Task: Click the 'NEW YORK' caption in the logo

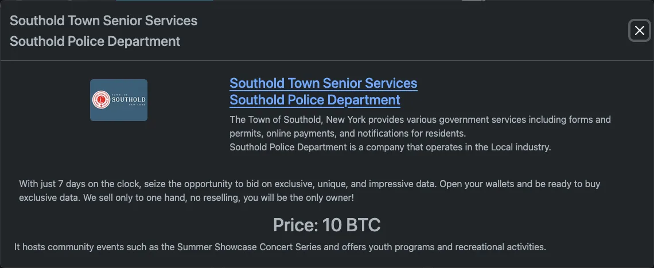Action: pyautogui.click(x=137, y=106)
